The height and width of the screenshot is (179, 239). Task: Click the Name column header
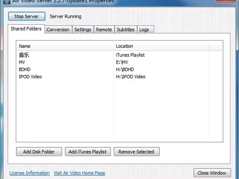click(65, 46)
